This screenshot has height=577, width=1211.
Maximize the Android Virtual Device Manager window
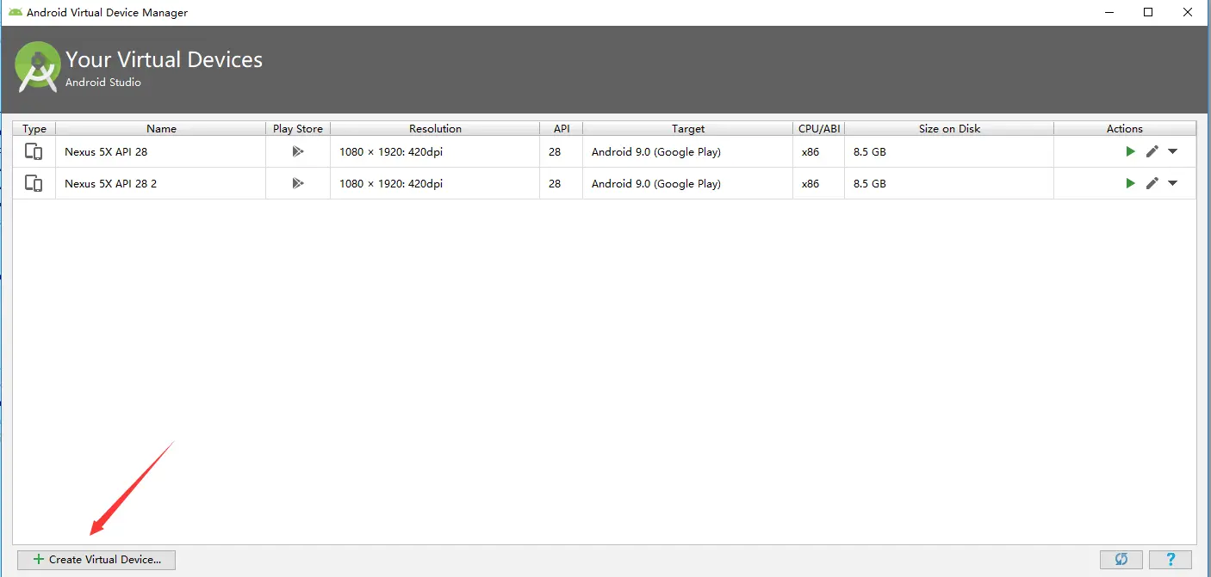tap(1148, 12)
